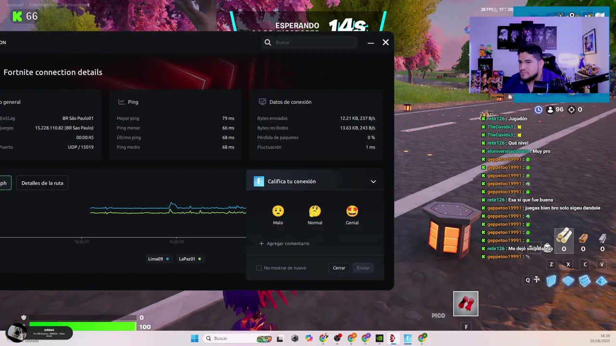The image size is (616, 346).
Task: Click the 'UDP / 15019' port value
Action: [81, 147]
